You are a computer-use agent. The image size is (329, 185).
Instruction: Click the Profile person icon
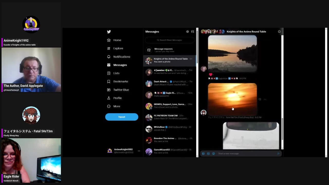point(109,98)
